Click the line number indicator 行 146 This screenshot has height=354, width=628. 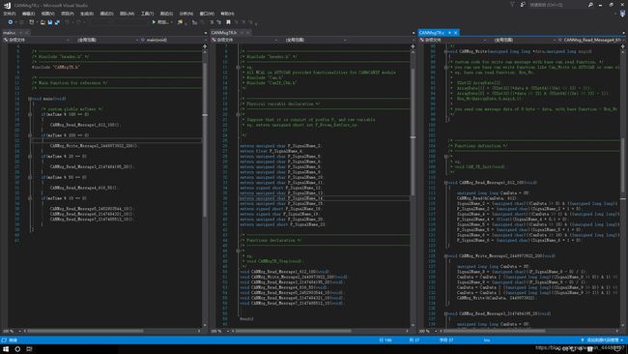coord(385,339)
